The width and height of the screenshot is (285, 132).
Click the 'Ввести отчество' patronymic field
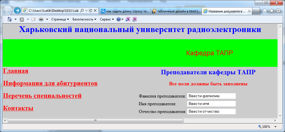click(x=211, y=111)
